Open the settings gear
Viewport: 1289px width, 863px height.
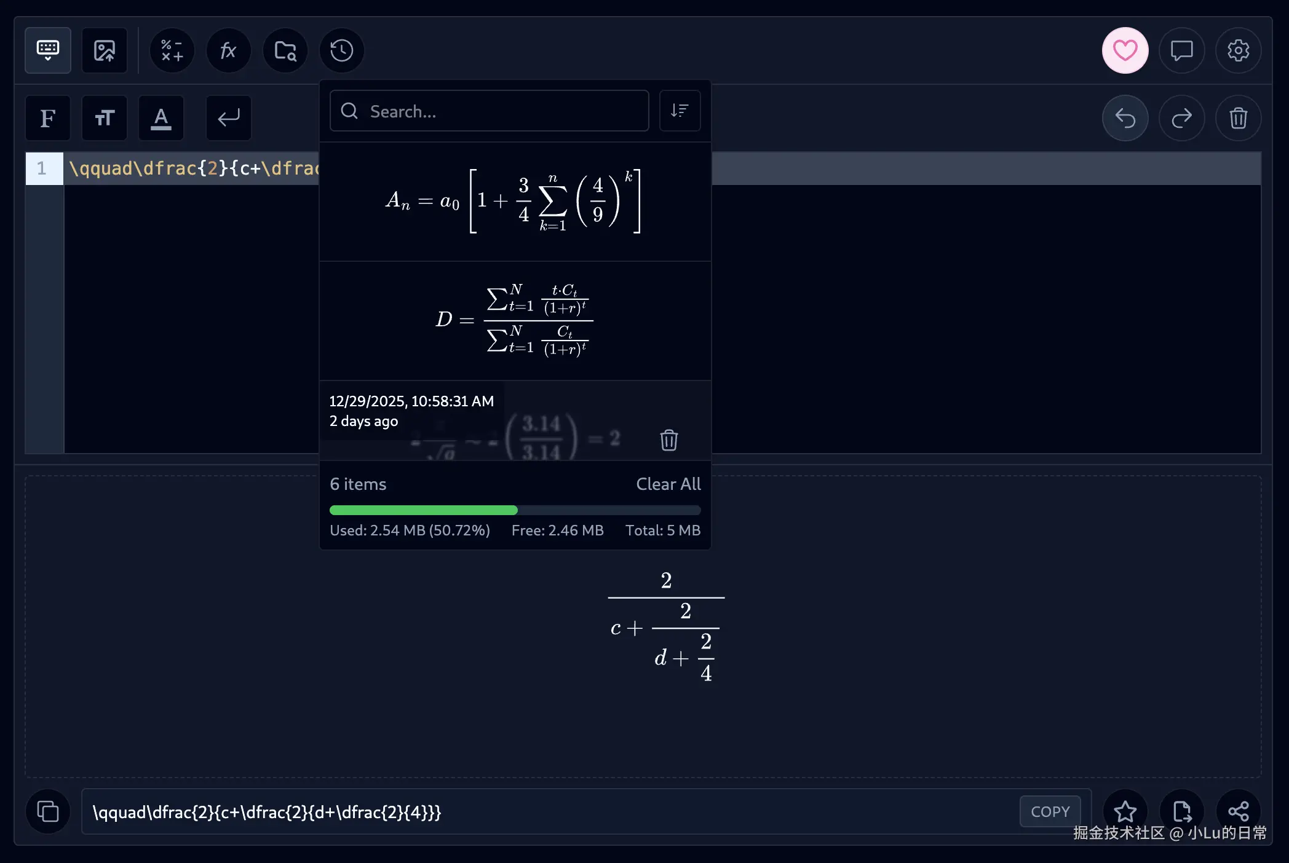(1238, 50)
